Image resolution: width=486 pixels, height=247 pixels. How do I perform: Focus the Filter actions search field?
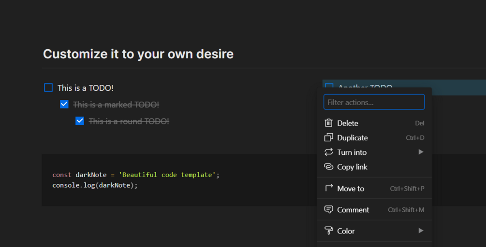(374, 102)
